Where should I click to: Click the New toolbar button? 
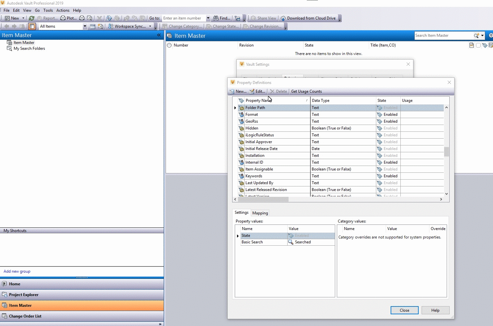12,18
